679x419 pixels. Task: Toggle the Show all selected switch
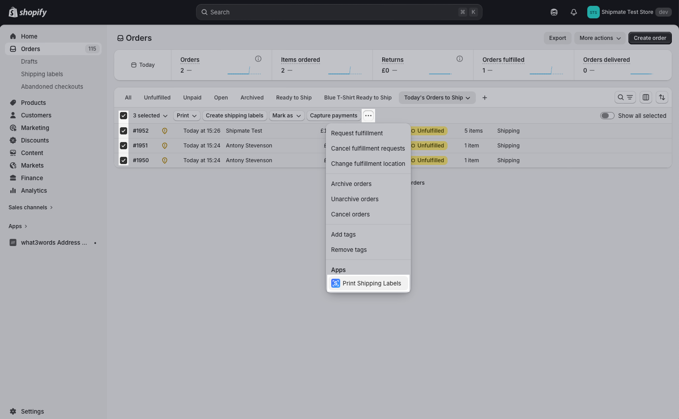pos(607,116)
